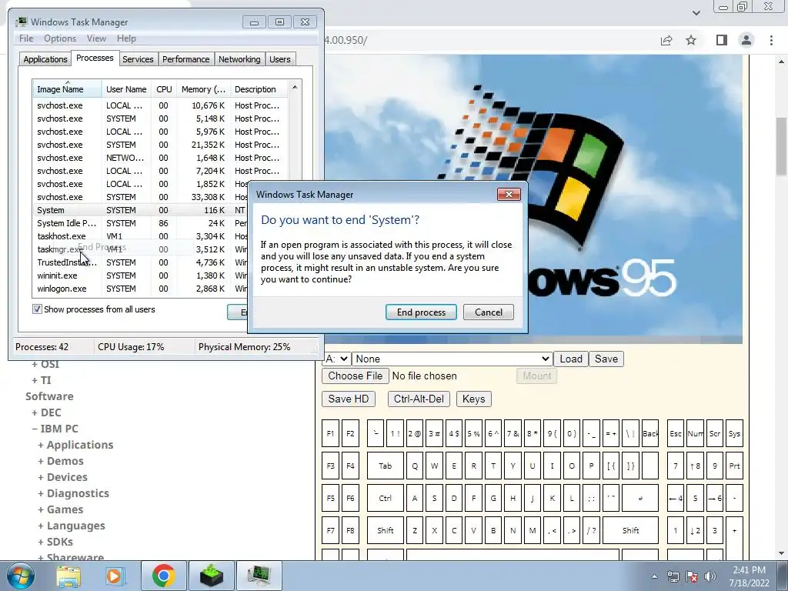Open Task Manager File menu
This screenshot has height=591, width=788.
26,38
